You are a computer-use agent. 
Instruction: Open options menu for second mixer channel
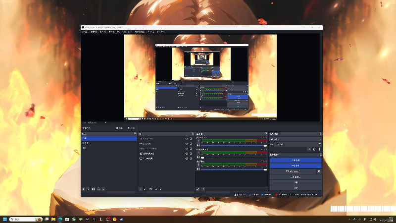(198, 153)
